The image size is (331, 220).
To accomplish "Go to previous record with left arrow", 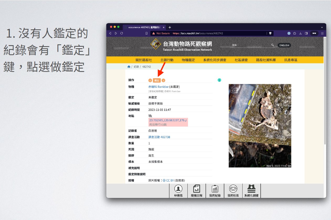I will 150,80.
